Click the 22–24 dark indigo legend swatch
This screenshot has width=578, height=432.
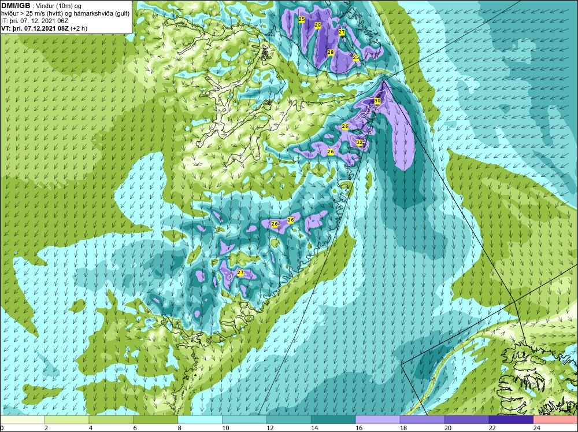[x=511, y=420]
